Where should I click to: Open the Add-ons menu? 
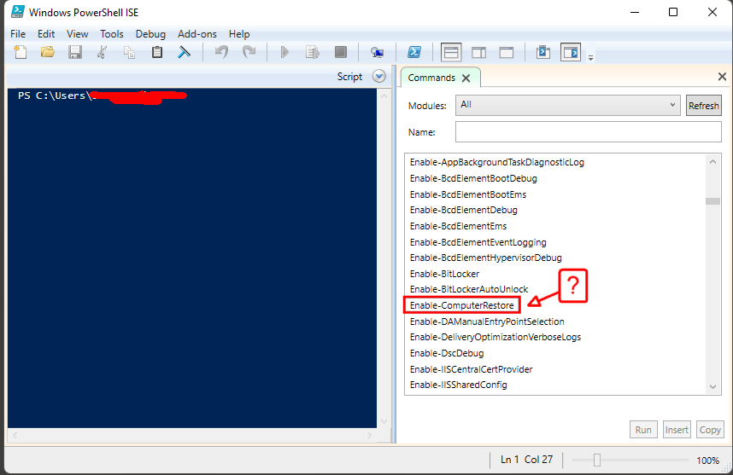(x=197, y=34)
